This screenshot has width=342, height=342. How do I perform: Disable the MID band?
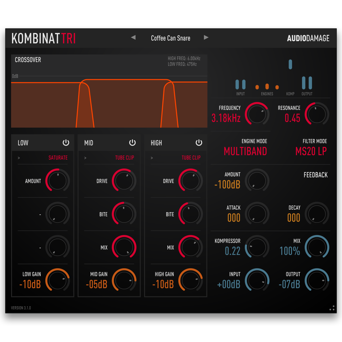click(x=132, y=143)
